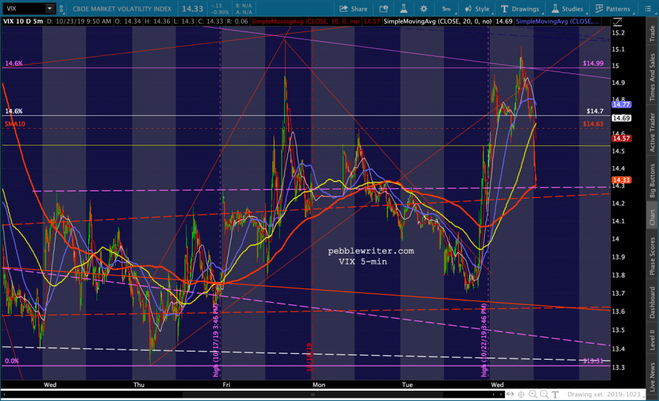
Task: Click the symbol link icon beside VIX
Action: (x=61, y=8)
